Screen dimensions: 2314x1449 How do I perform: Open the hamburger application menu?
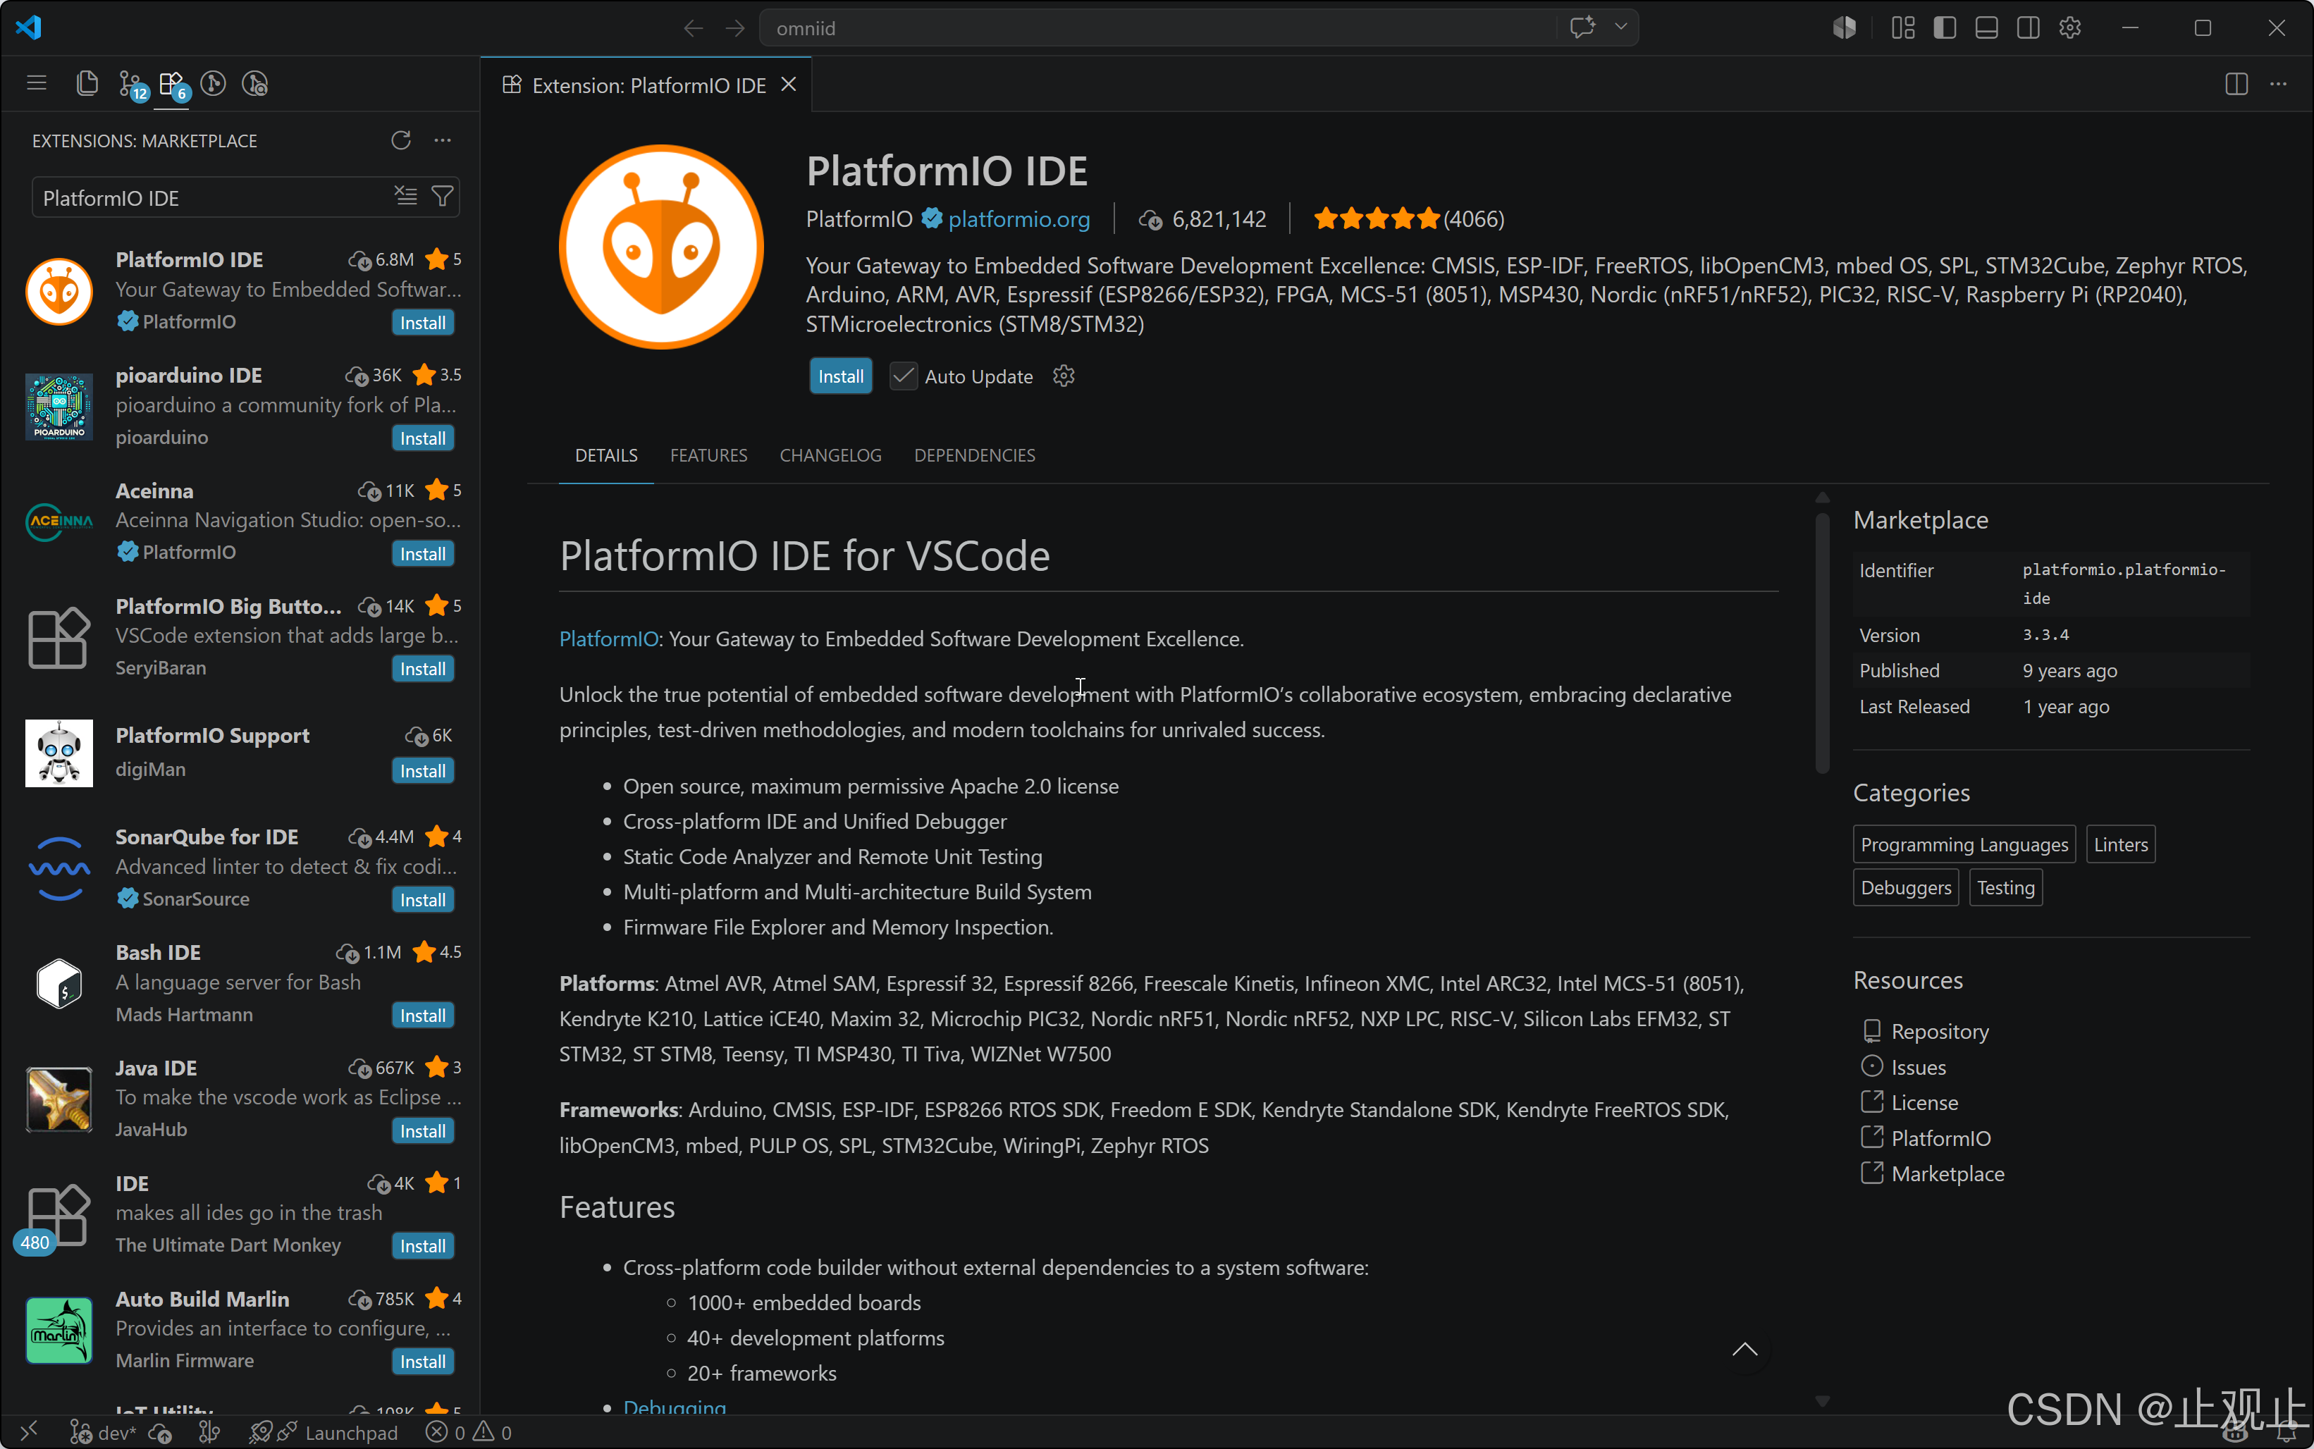[x=37, y=83]
